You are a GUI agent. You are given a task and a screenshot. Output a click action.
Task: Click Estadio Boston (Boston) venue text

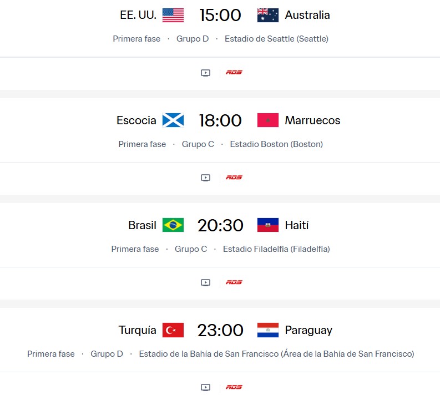[276, 144]
